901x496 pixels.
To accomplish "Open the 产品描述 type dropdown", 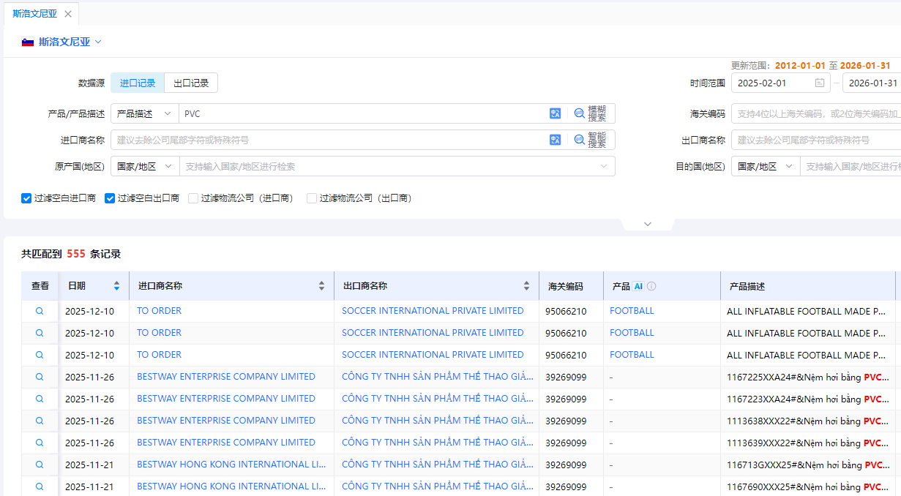I will coord(144,114).
